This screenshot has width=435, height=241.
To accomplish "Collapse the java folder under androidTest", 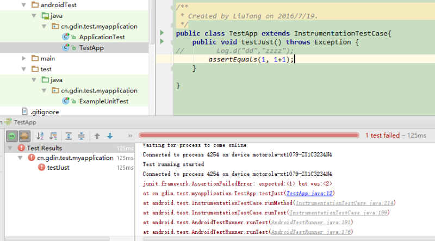I will pos(34,16).
